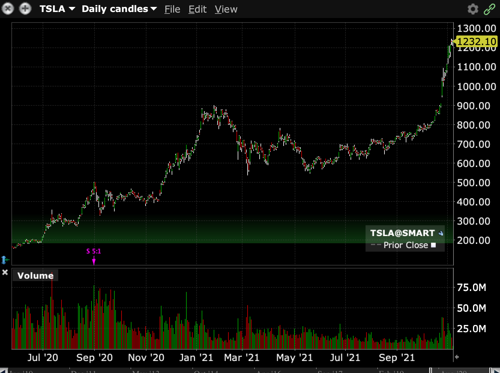
Task: Click the 50.0M volume axis label
Action: (x=471, y=308)
